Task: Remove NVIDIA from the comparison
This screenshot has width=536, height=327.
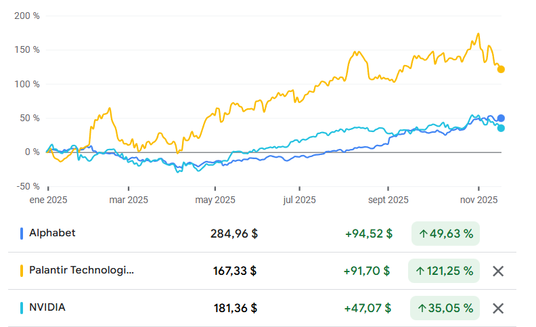Action: tap(498, 308)
